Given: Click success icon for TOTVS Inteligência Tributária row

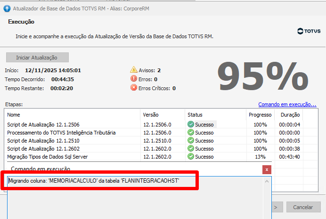Looking at the screenshot, I should (191, 132).
